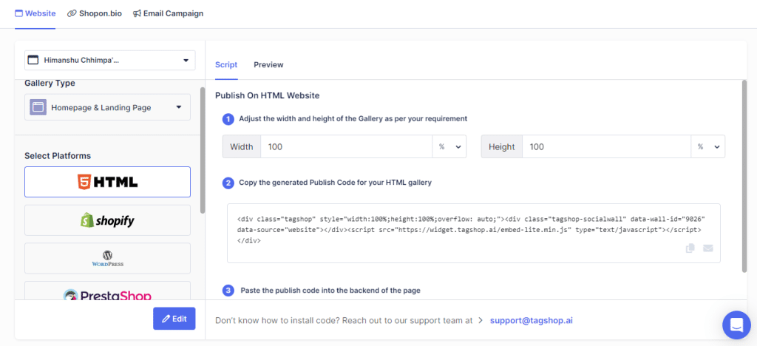Select the Script tab

click(x=226, y=65)
